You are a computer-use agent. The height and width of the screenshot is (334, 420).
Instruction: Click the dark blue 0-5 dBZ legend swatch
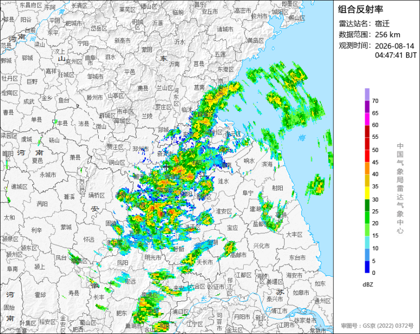[367, 267]
